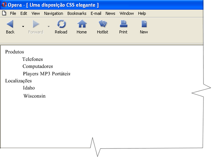212x157 pixels.
Task: Click the Opera logo in title bar
Action: (4, 4)
